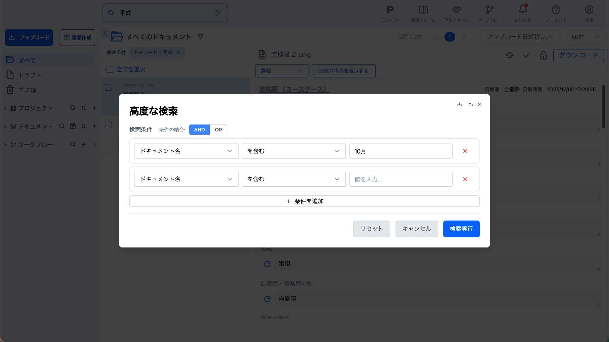The height and width of the screenshot is (342, 609).
Task: Open the Trash sidebar item
Action: coord(27,90)
